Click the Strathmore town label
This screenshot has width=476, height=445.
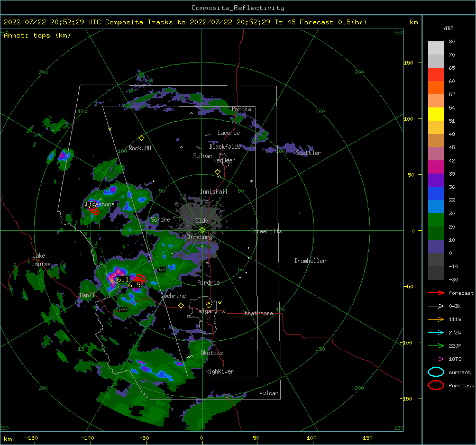point(257,313)
